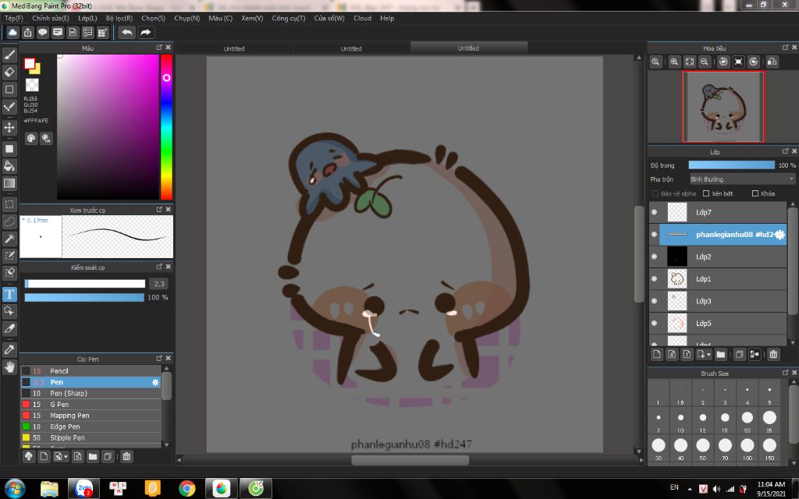Click the canvas horizontal scrollbar
Viewport: 799px width, 499px height.
coord(410,460)
